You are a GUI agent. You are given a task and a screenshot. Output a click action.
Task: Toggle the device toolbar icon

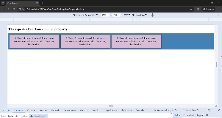click(8, 110)
